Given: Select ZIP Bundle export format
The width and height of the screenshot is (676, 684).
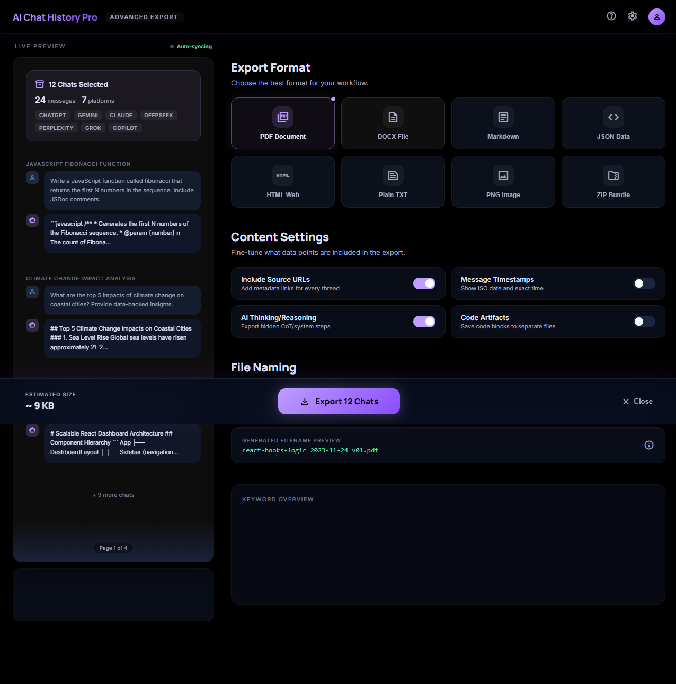Looking at the screenshot, I should (x=613, y=182).
